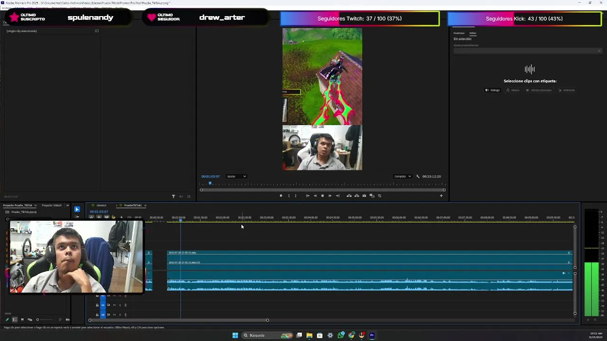Go to Out point in monitor
Viewport: 607px width, 341px height.
(x=338, y=196)
